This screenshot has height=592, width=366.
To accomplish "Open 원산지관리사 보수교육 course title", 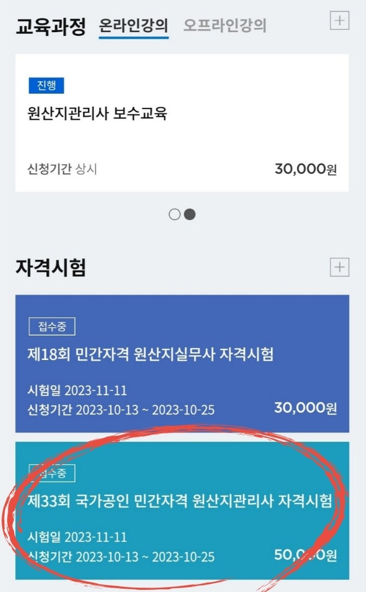I will (x=97, y=114).
